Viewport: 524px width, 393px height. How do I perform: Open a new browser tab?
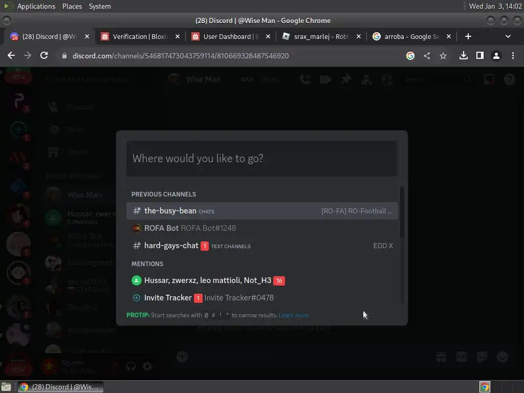click(468, 36)
